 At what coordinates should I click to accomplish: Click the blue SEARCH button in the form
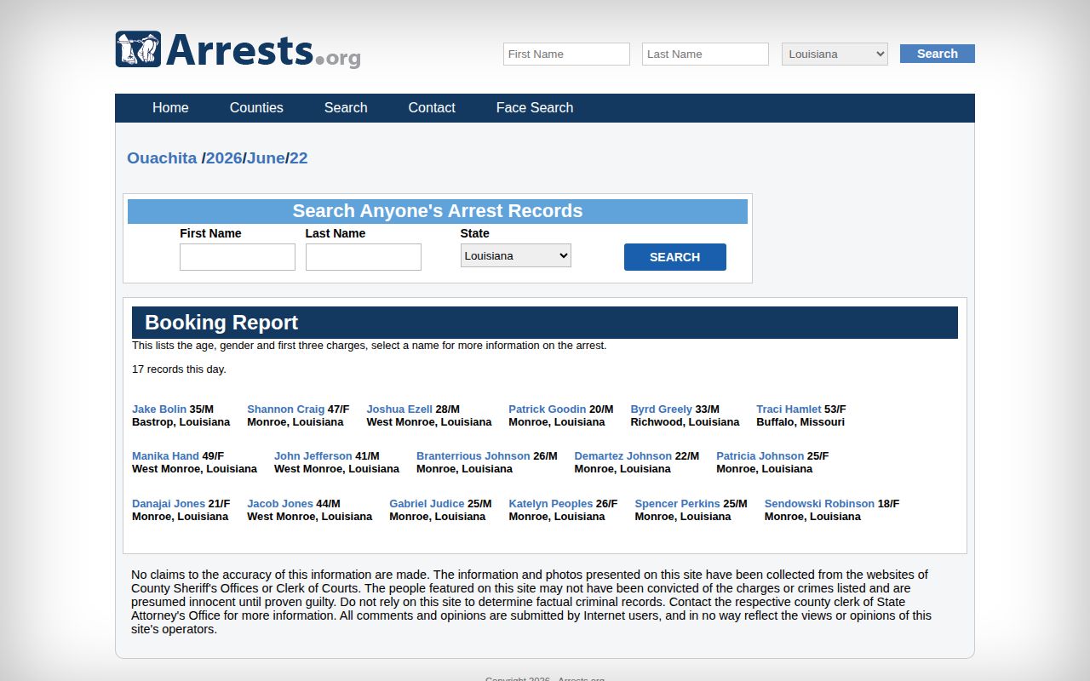coord(675,257)
